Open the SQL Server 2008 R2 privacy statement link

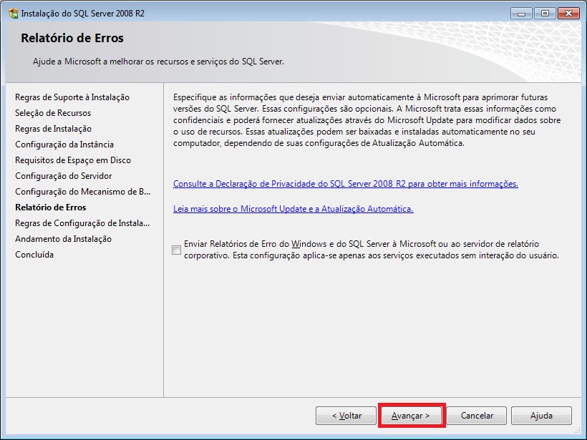[346, 184]
